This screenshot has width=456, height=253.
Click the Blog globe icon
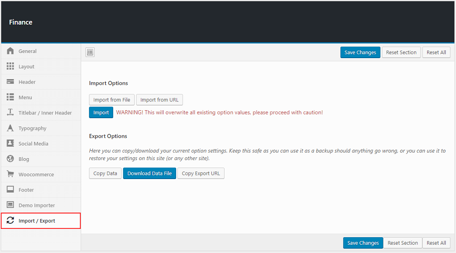pyautogui.click(x=10, y=159)
